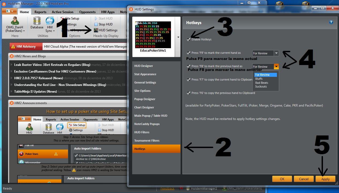Expand the HUD profile selector arrow

[178, 37]
